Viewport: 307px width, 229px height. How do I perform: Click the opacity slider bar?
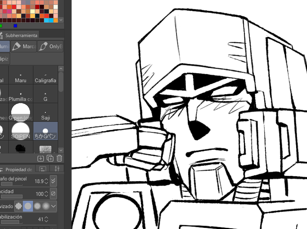tap(11, 196)
